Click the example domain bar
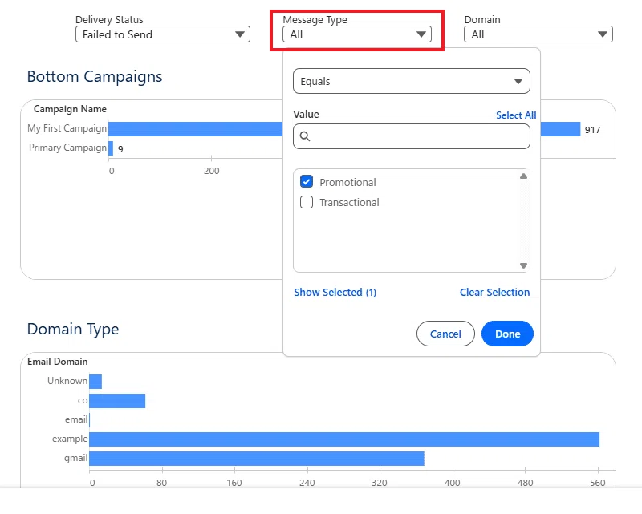 click(x=344, y=439)
